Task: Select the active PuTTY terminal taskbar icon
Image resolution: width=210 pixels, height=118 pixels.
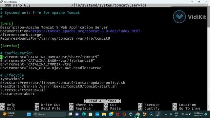Action: [158, 114]
